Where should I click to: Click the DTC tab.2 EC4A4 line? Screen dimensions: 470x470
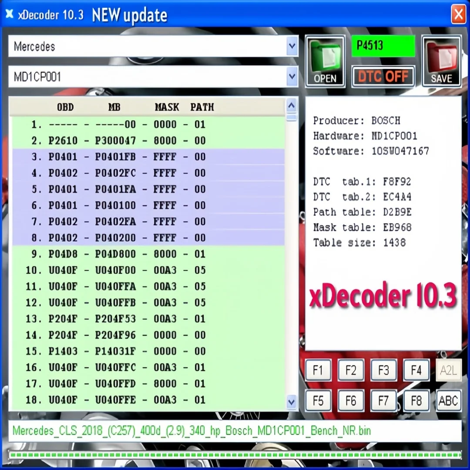tap(362, 197)
